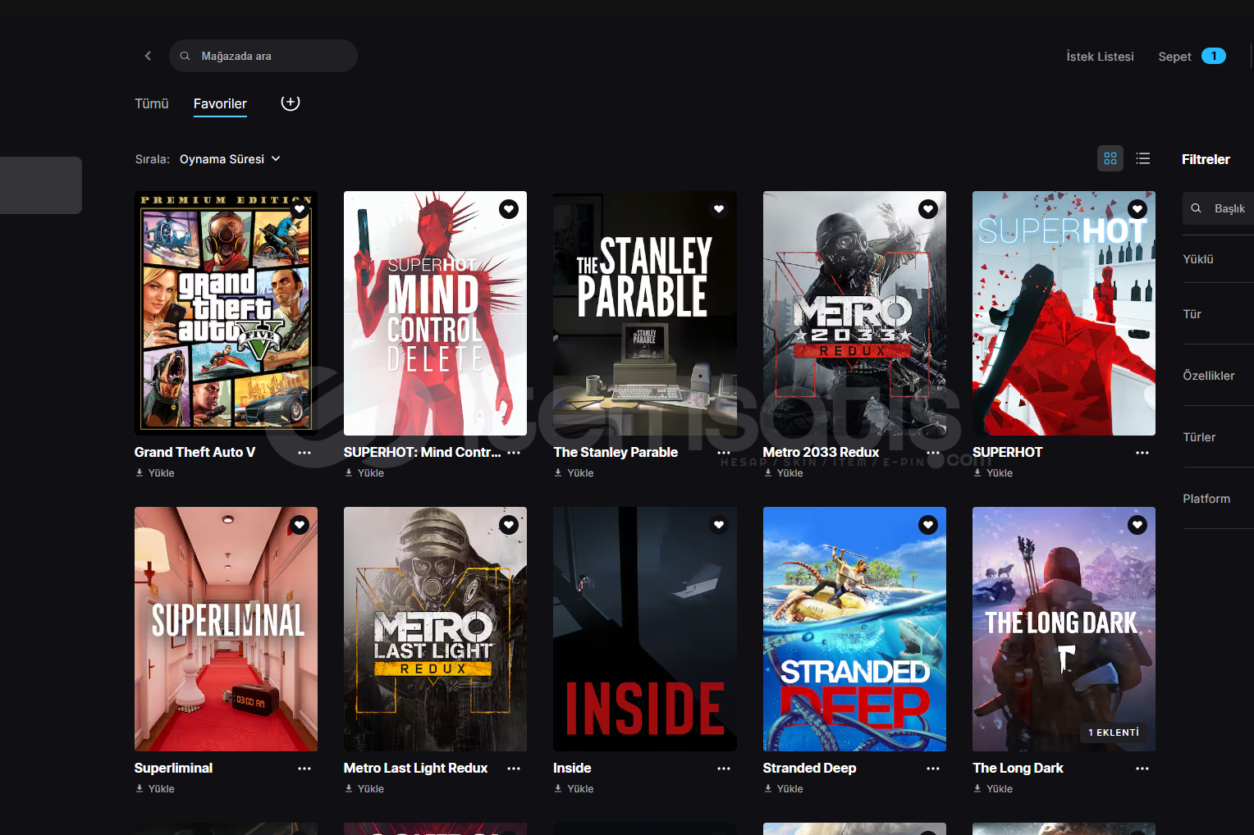The image size is (1254, 835).
Task: Unfavorite Grand Theft Auto V heart icon
Action: 300,209
